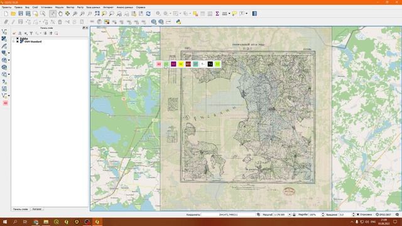
Task: Save the project with the single floppy disk icon
Action: [x=21, y=14]
